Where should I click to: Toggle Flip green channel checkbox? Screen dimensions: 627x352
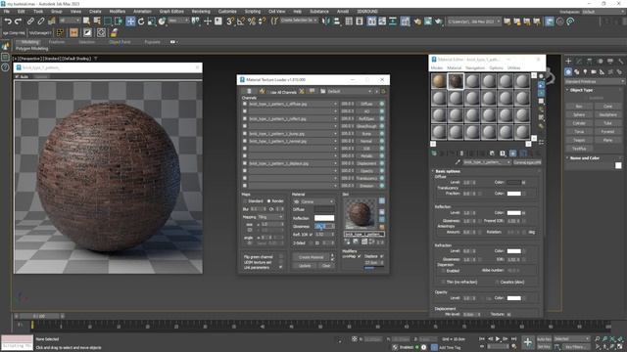[x=280, y=256]
